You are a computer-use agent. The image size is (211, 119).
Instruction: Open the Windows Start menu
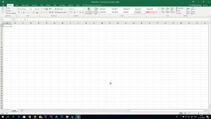tap(3, 117)
